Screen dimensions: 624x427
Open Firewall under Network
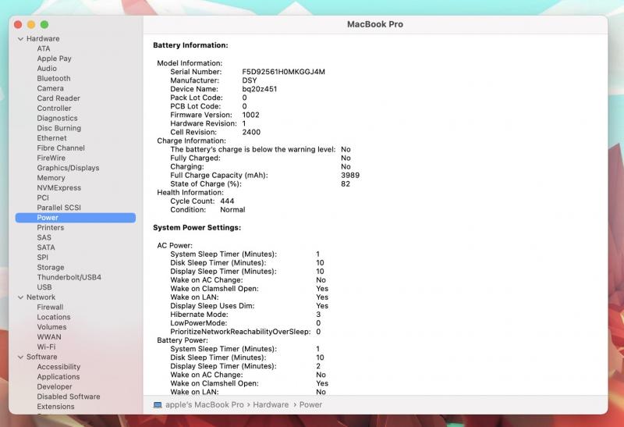[x=50, y=308]
